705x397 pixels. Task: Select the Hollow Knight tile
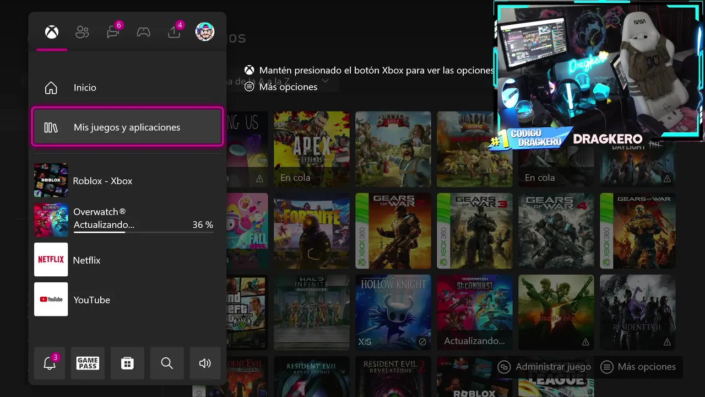point(393,313)
